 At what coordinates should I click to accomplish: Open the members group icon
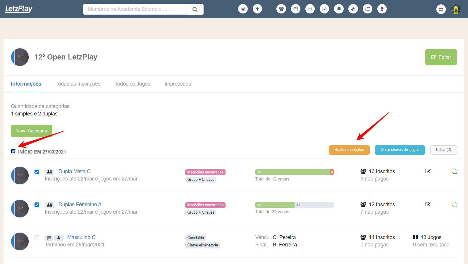coord(281,9)
